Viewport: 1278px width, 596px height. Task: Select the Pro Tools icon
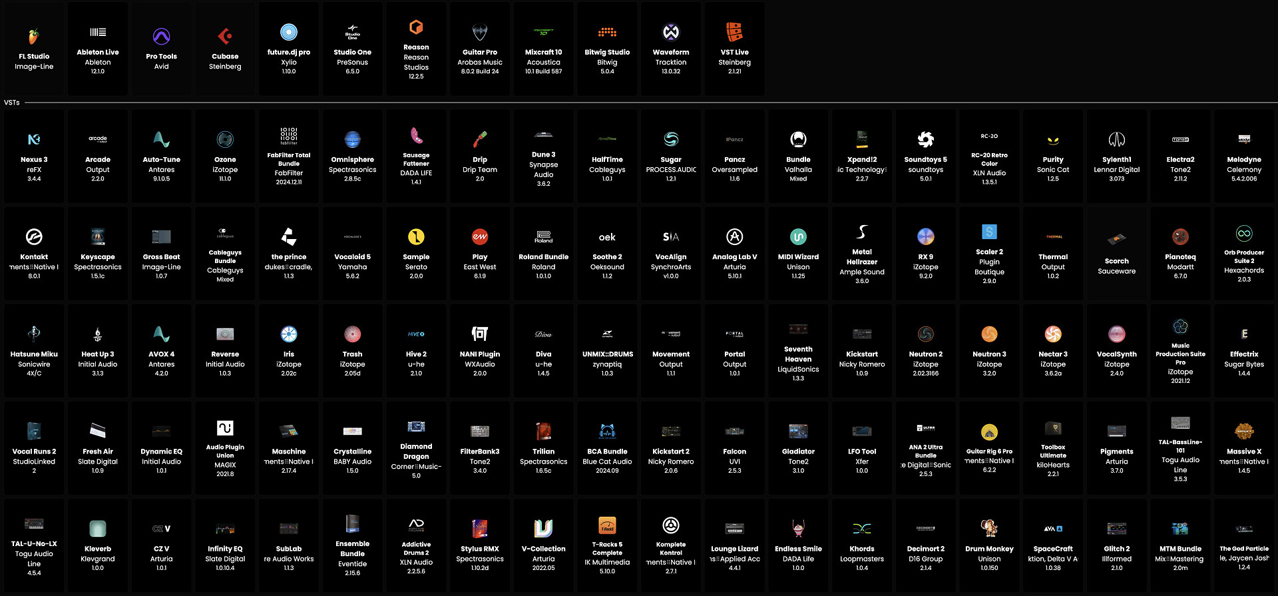click(161, 37)
